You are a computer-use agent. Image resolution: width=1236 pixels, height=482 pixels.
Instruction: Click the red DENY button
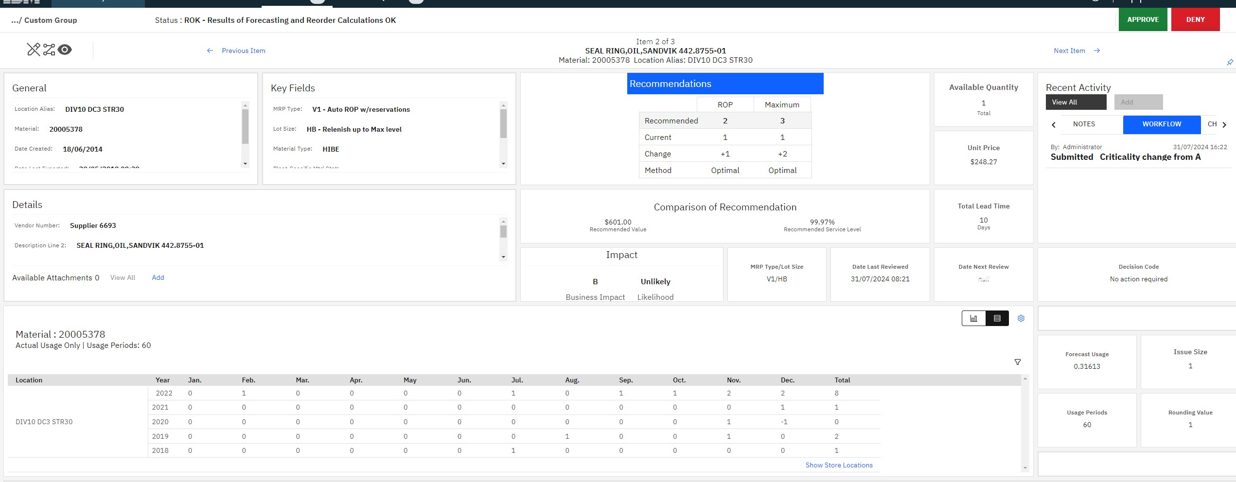[1195, 19]
